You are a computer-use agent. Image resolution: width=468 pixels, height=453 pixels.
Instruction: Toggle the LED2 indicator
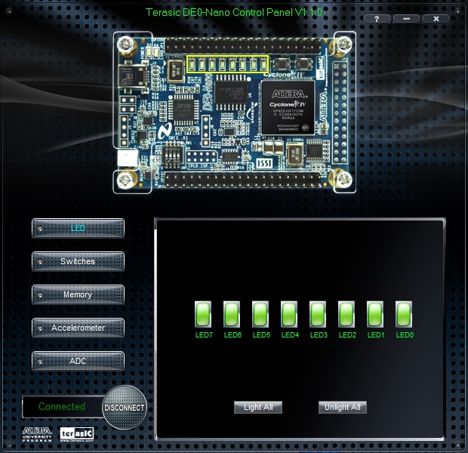coord(346,314)
